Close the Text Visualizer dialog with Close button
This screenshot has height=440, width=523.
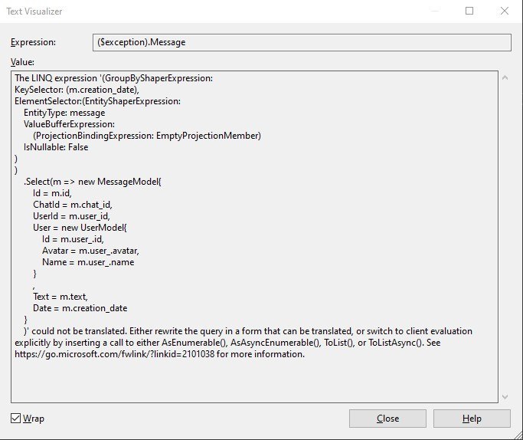387,419
